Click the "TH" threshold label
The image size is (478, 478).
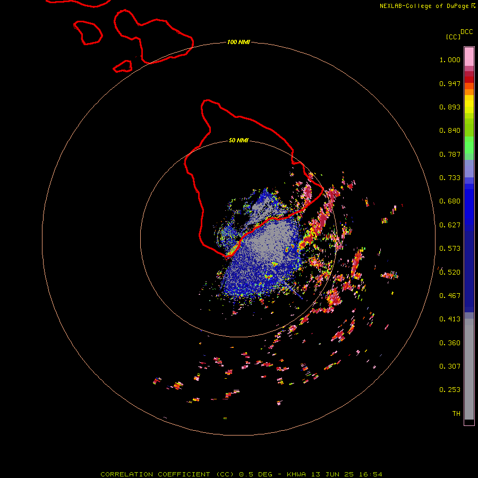point(456,414)
